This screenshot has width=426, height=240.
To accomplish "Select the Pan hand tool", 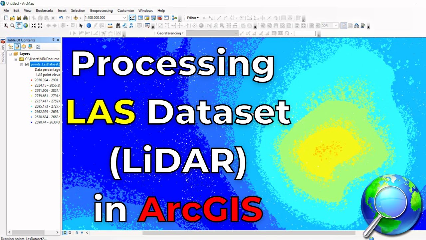I will click(19, 26).
